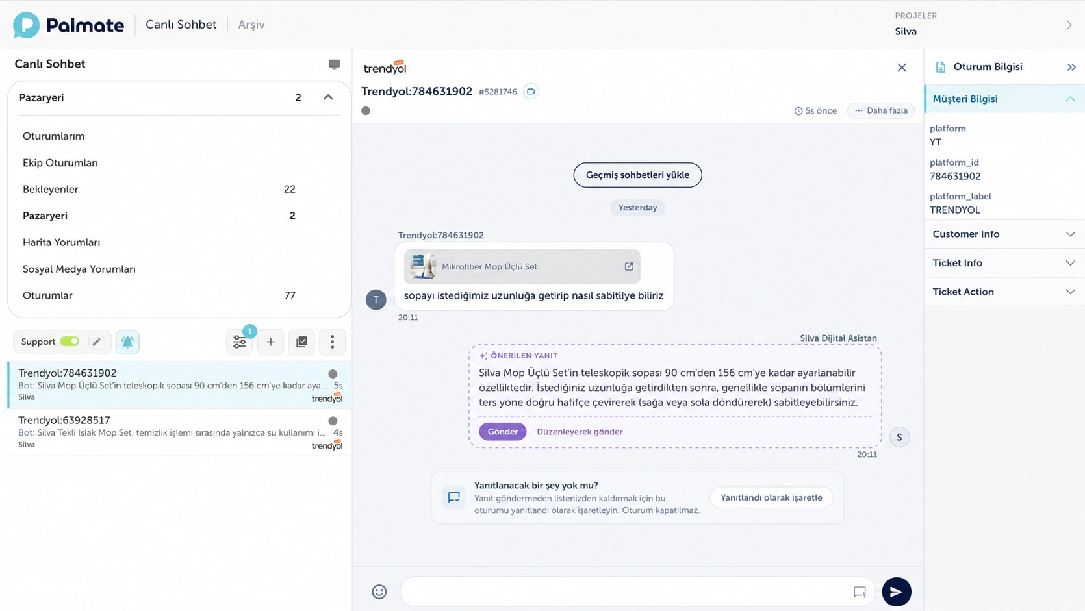The image size is (1085, 611).
Task: Collapse Oturum Bilgisi panel with double arrows
Action: [x=1071, y=67]
